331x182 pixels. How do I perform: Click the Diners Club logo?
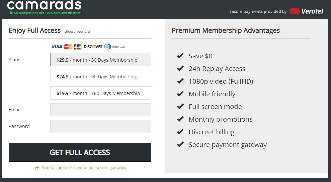pyautogui.click(x=115, y=47)
